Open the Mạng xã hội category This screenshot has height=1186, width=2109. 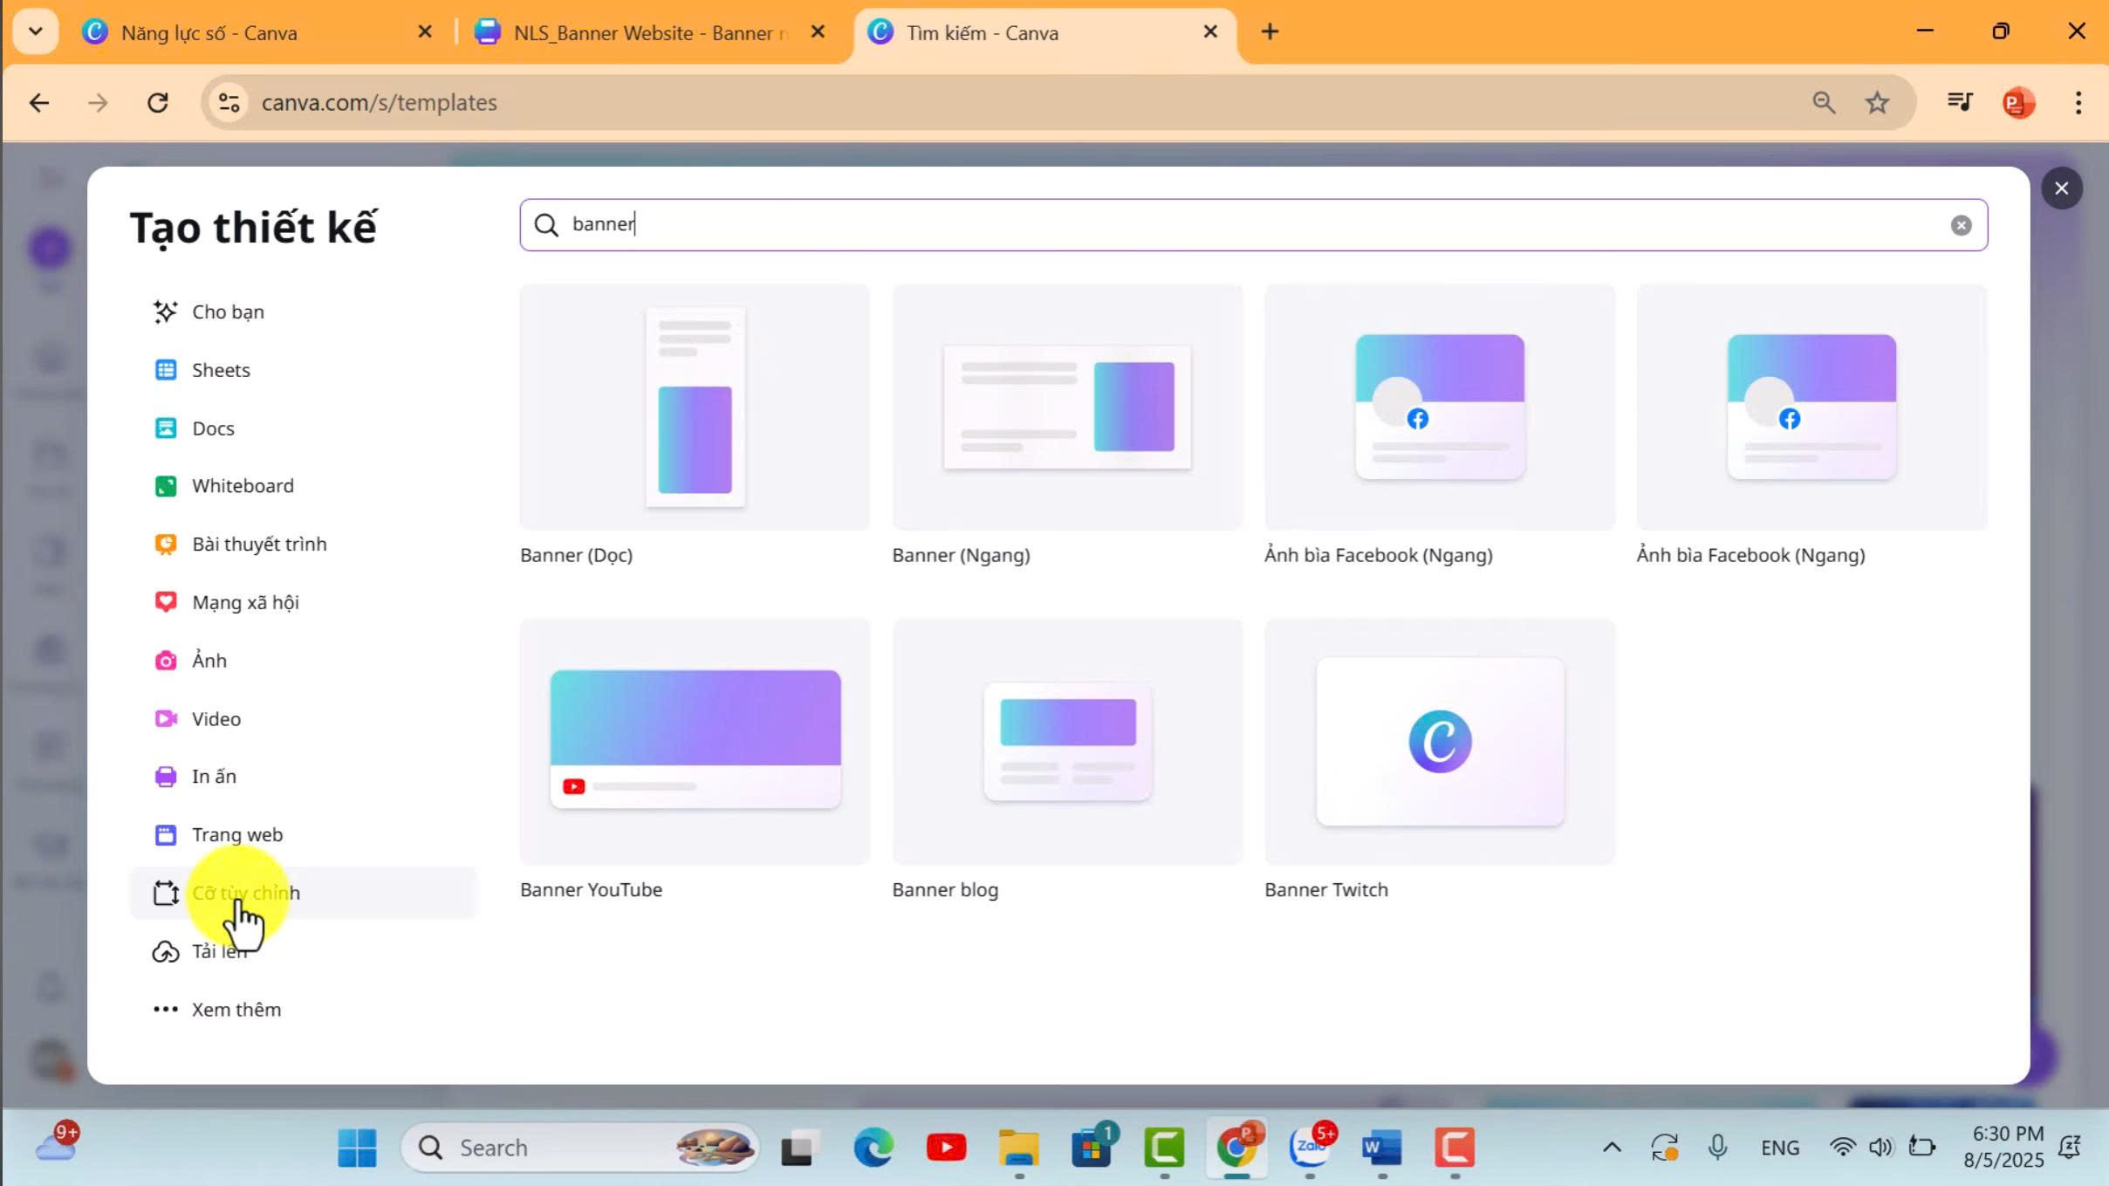click(x=244, y=602)
